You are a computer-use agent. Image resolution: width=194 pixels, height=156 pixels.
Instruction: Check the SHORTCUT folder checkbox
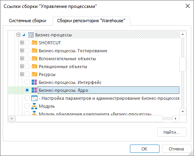point(27,43)
